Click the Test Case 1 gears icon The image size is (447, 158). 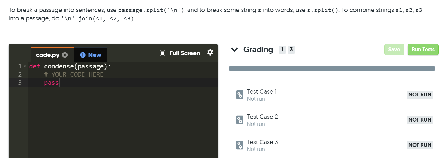click(240, 95)
